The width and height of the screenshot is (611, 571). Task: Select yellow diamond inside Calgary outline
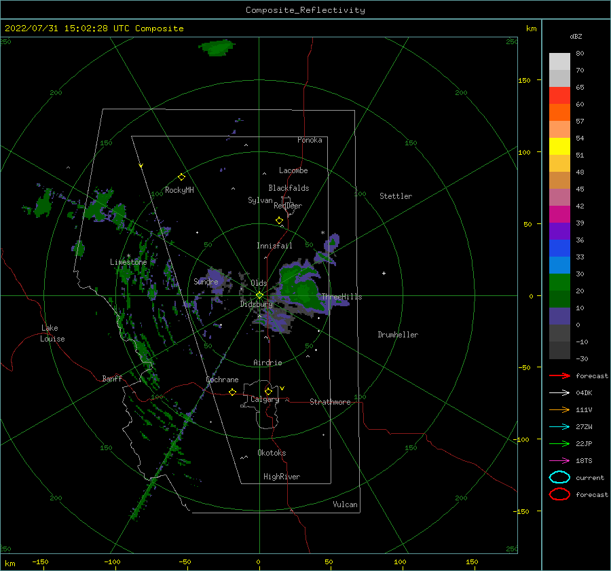pyautogui.click(x=268, y=391)
